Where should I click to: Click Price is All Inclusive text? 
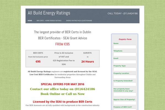tap(64, 53)
